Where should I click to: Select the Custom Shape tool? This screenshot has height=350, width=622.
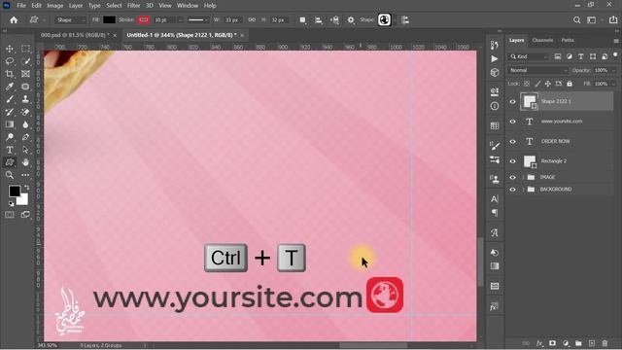click(x=10, y=162)
